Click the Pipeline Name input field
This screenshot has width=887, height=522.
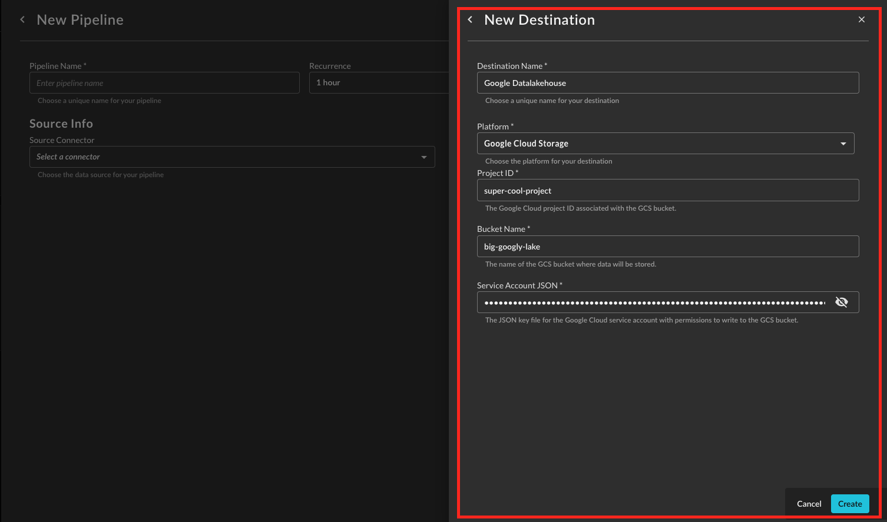coord(164,83)
